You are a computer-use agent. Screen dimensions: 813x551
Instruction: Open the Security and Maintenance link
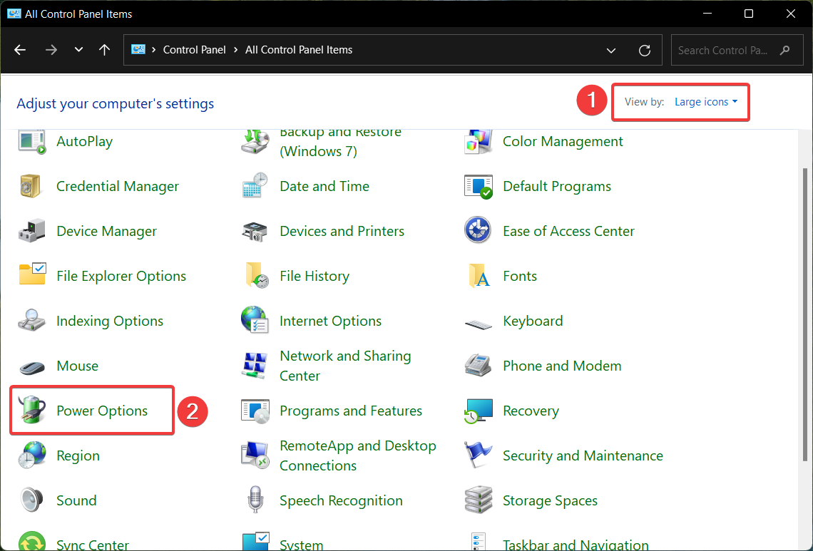point(582,456)
